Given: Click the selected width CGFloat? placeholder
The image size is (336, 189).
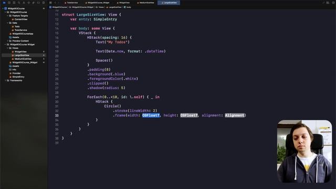Looking at the screenshot, I should coord(151,115).
